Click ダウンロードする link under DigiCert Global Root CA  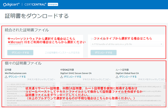coord(128,77)
